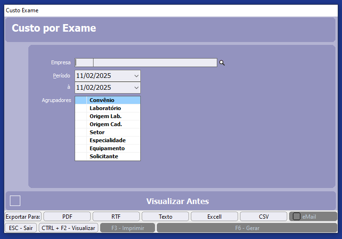Export as Texto
Image resolution: width=342 pixels, height=239 pixels.
point(165,217)
